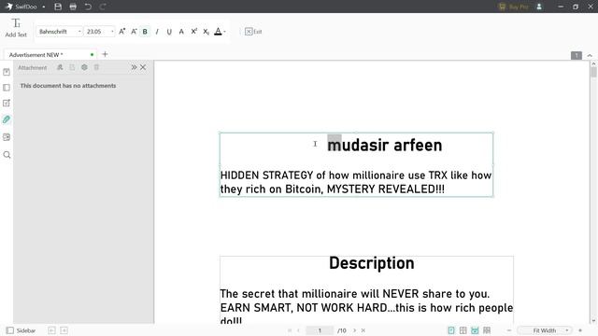
Task: Toggle italic formatting
Action: [x=157, y=32]
